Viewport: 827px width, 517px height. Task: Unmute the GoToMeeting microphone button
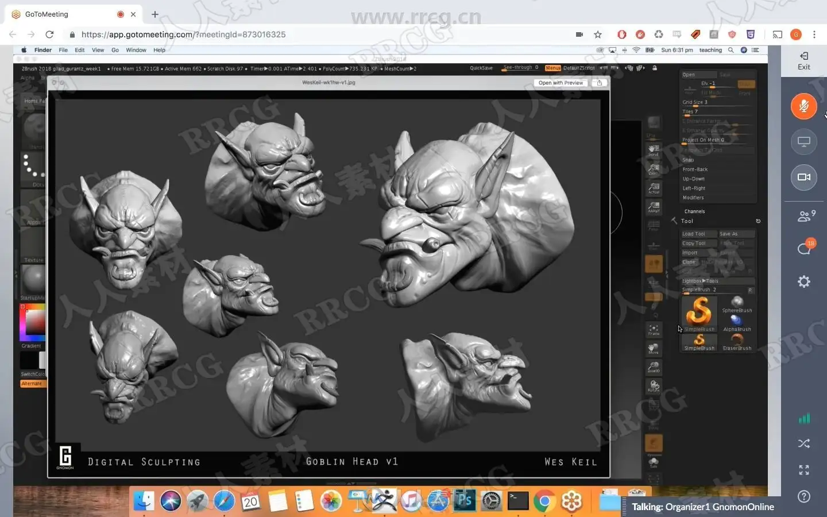[803, 106]
